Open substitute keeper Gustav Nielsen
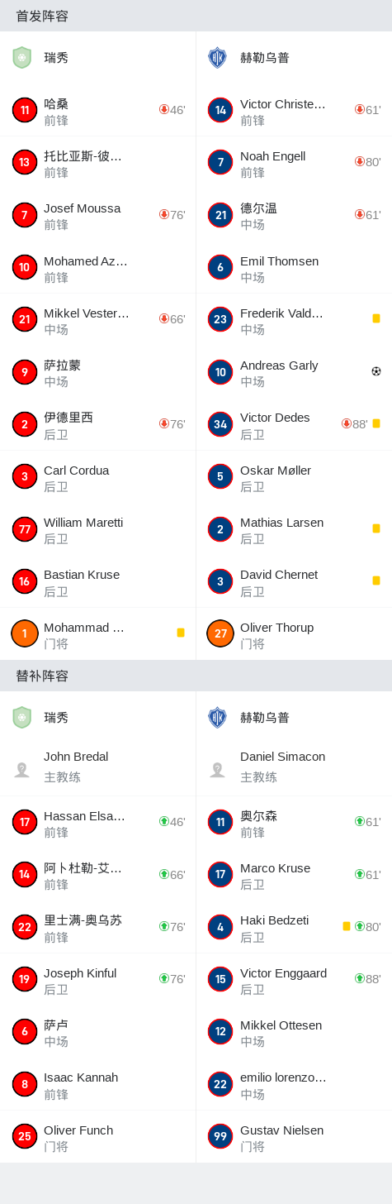392x1204 pixels. pyautogui.click(x=281, y=1130)
